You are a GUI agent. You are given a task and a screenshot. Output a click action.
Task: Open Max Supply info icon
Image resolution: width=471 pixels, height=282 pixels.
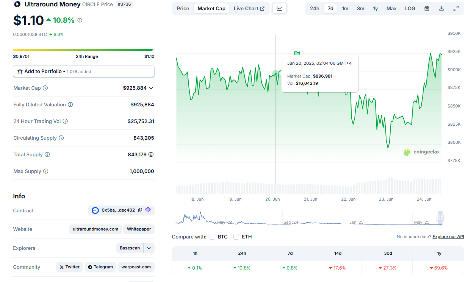(45, 171)
